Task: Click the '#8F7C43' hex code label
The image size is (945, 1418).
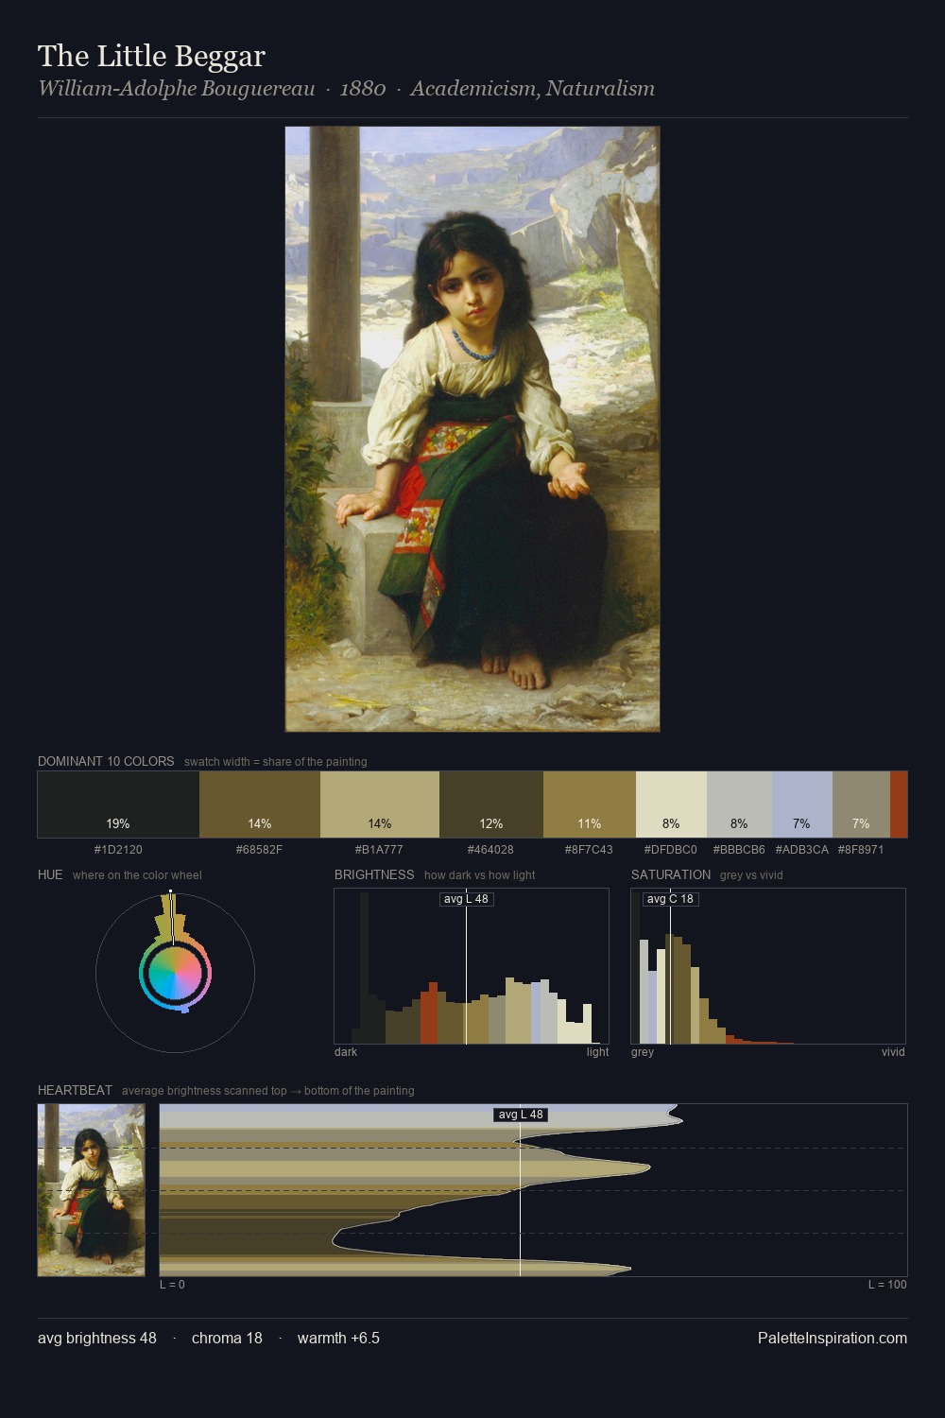Action: coord(590,850)
